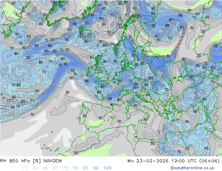Viewport: 222px width, 171px height.
Task: Pick the legend value 75
Action: 65,168
